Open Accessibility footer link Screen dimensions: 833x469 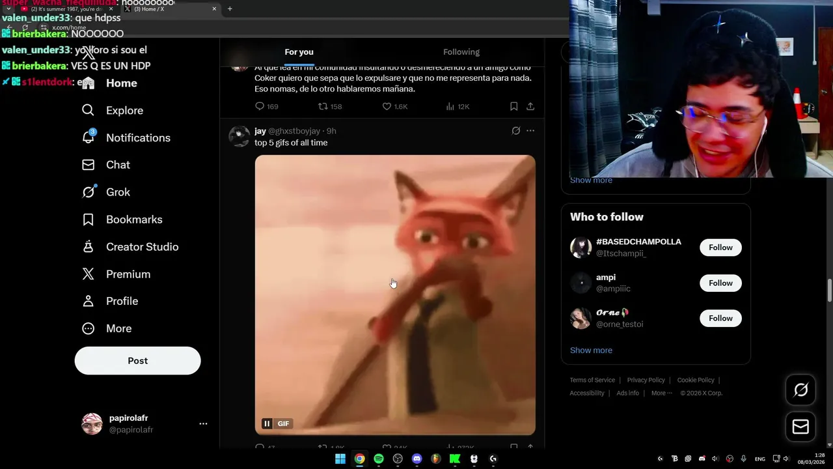(x=587, y=393)
